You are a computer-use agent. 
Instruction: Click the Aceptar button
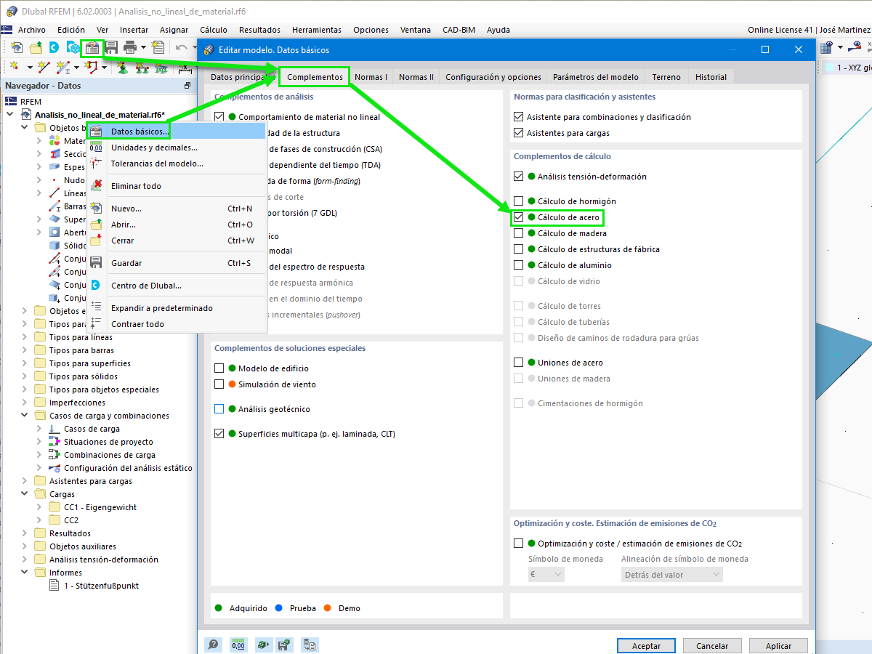646,646
